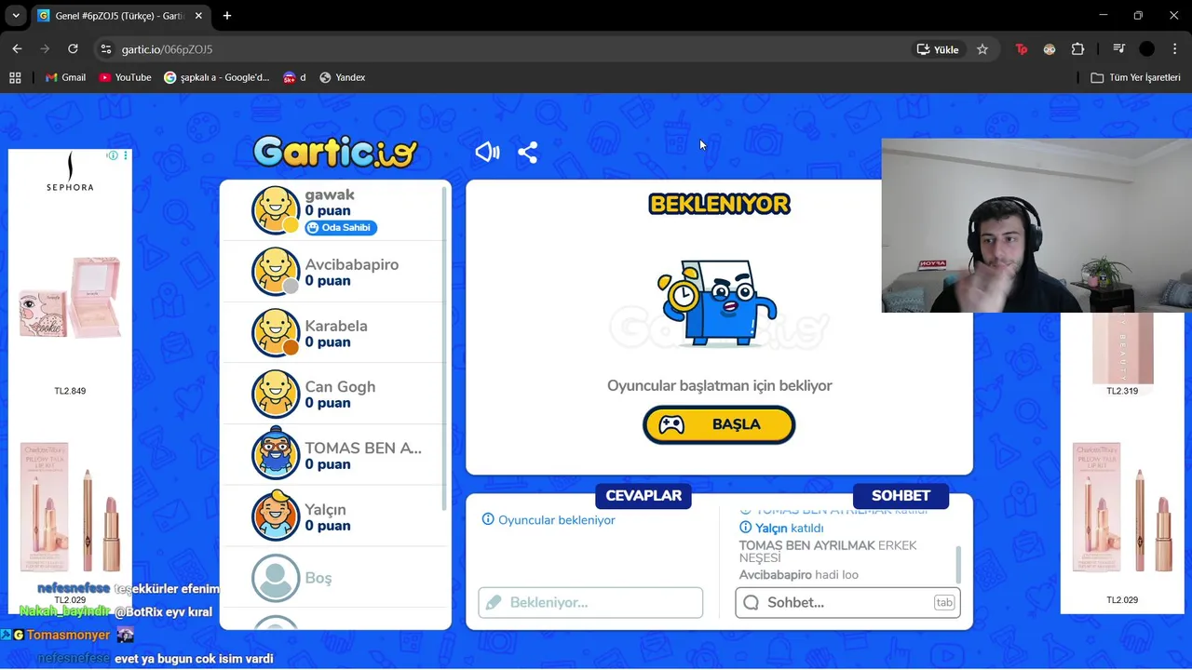Viewport: 1192px width, 670px height.
Task: Click the share room icon
Action: coord(528,153)
